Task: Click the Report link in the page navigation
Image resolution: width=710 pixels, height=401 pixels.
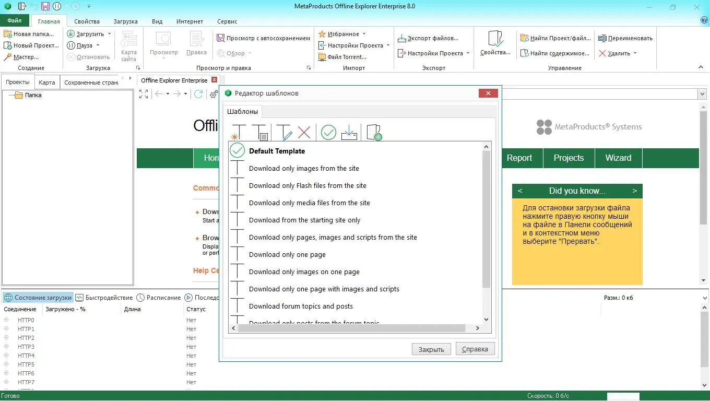Action: click(519, 158)
